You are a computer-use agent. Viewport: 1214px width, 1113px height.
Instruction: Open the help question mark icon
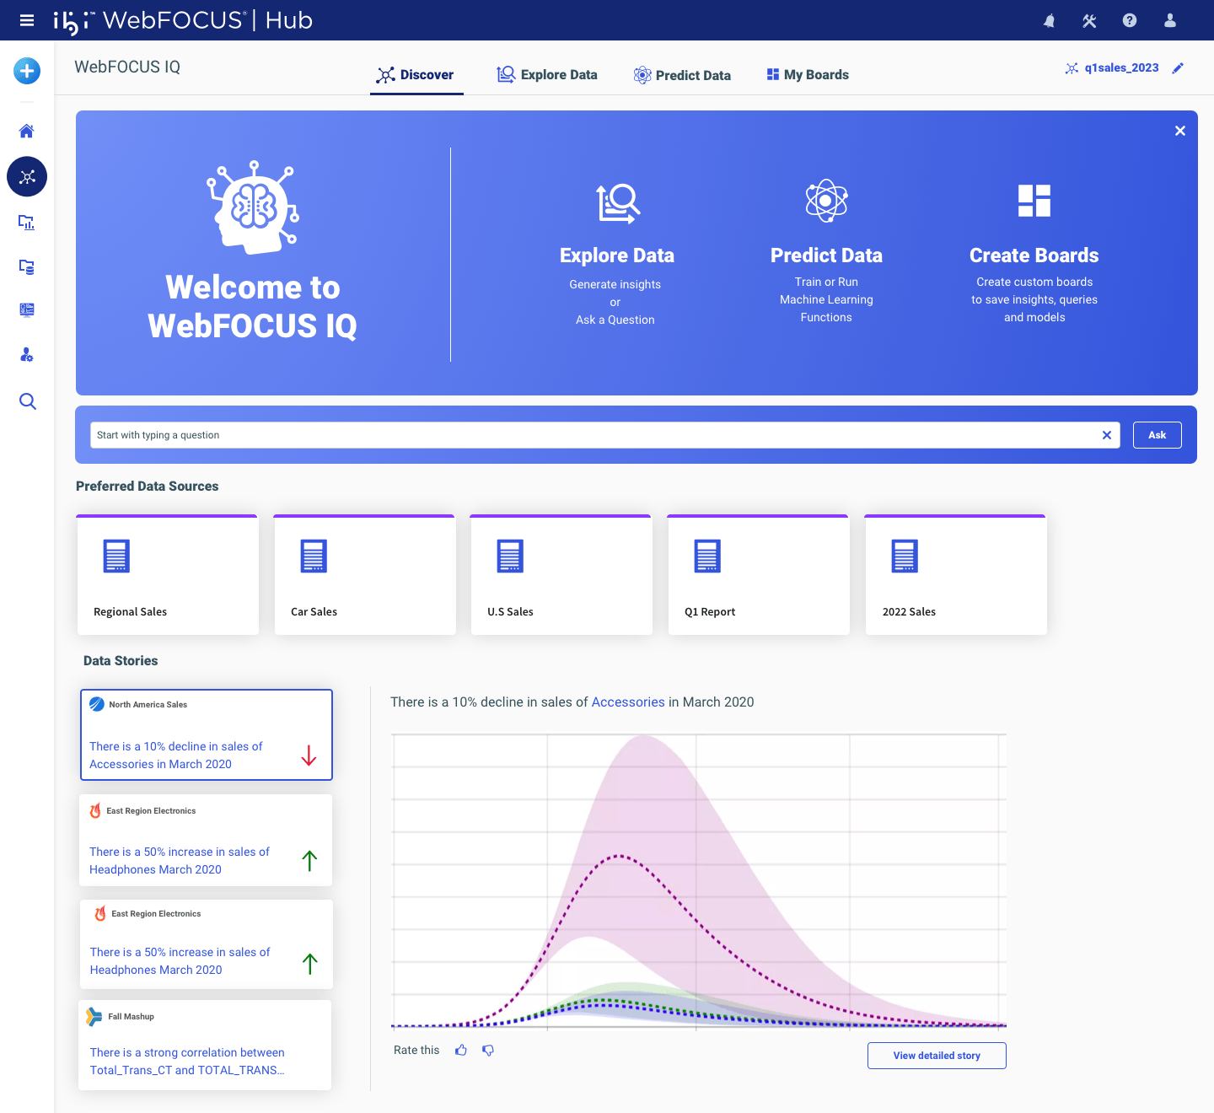(x=1130, y=20)
